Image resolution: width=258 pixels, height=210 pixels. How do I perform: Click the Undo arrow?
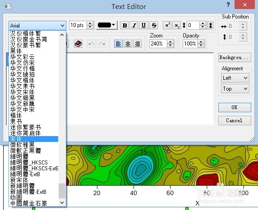(91, 44)
